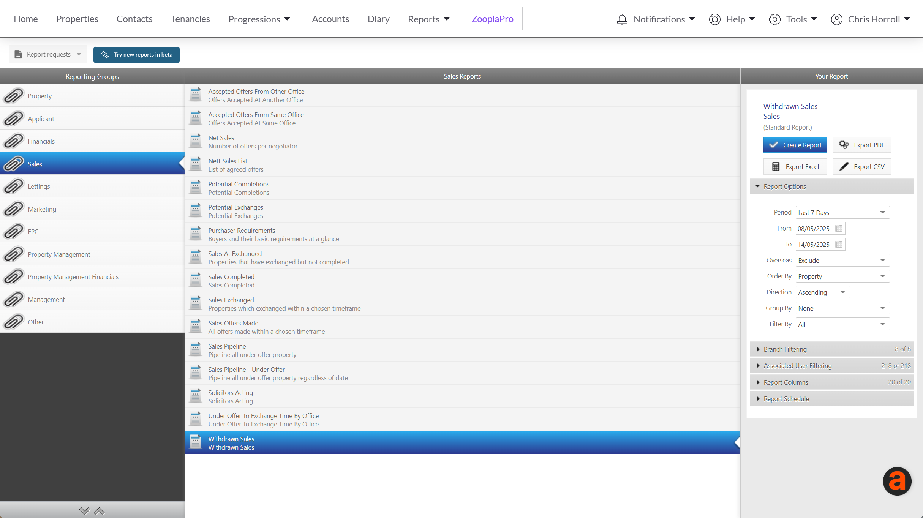The width and height of the screenshot is (923, 518).
Task: Click the paperclip icon beside Applicant
Action: click(14, 118)
